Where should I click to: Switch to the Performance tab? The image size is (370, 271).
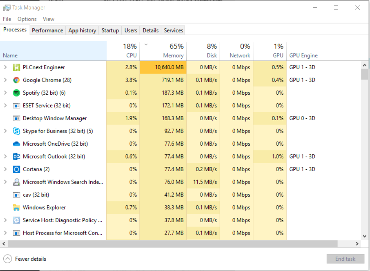click(x=47, y=30)
